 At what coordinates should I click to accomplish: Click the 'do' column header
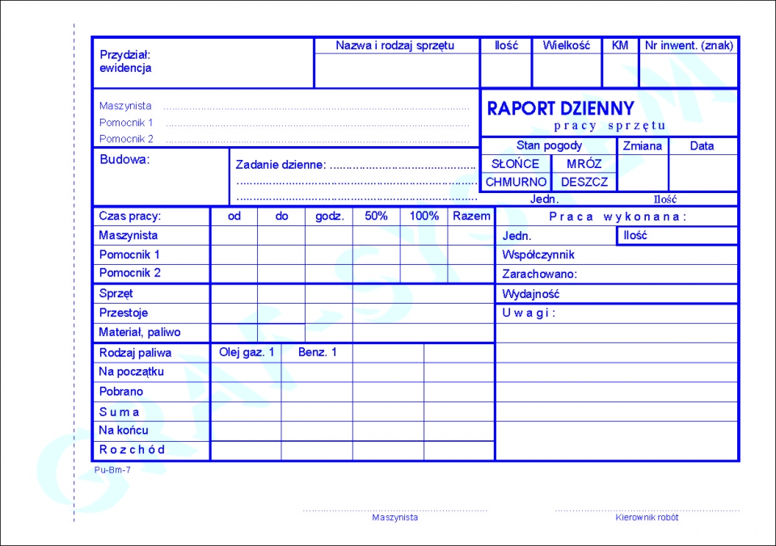pos(281,216)
